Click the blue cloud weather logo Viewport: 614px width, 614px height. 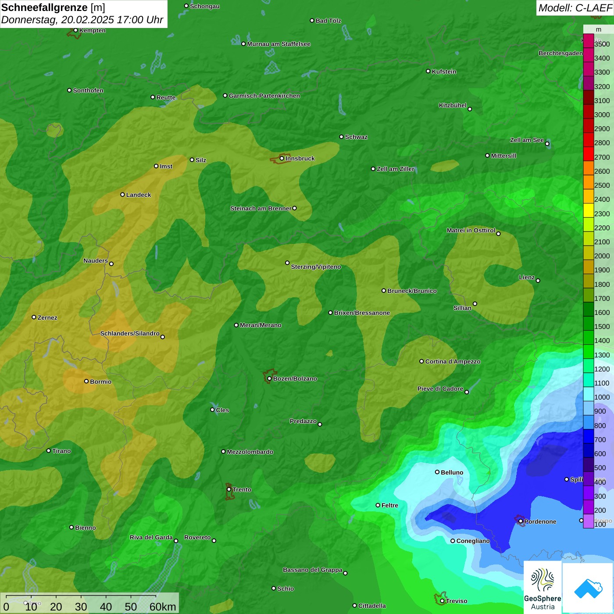588,589
